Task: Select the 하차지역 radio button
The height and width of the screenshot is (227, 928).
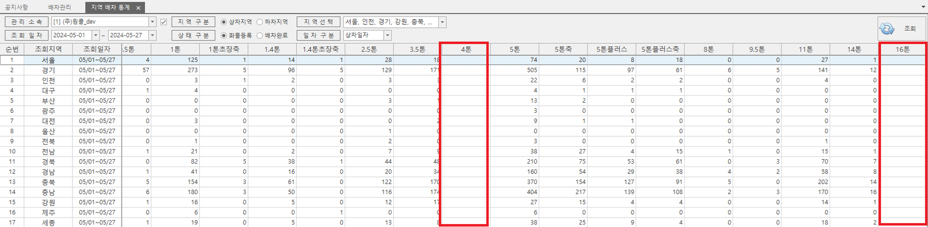Action: (260, 22)
